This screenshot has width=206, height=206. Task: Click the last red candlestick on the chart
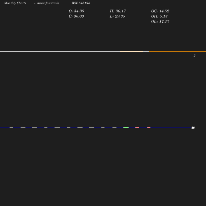(149, 128)
